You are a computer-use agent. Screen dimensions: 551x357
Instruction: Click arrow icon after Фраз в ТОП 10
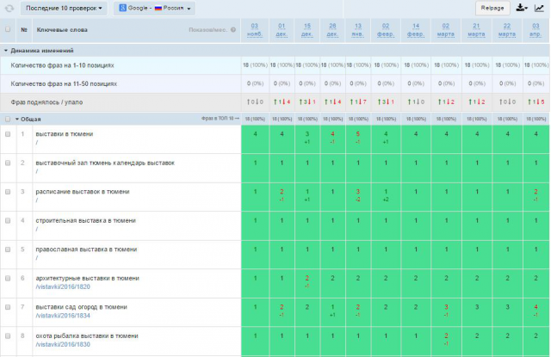point(238,119)
